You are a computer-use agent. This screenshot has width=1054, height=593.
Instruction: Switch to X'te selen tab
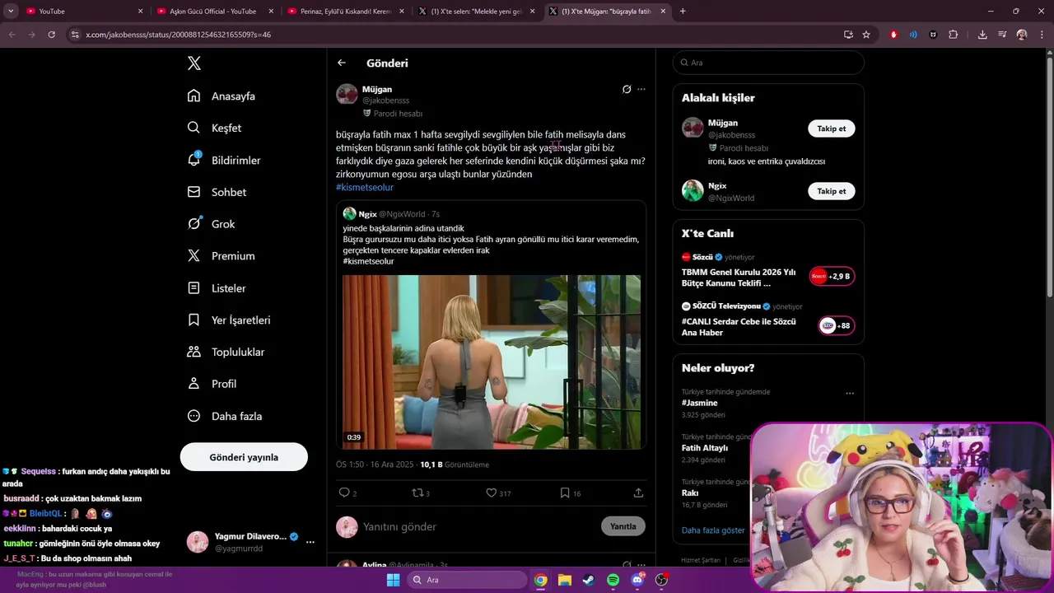click(x=476, y=12)
